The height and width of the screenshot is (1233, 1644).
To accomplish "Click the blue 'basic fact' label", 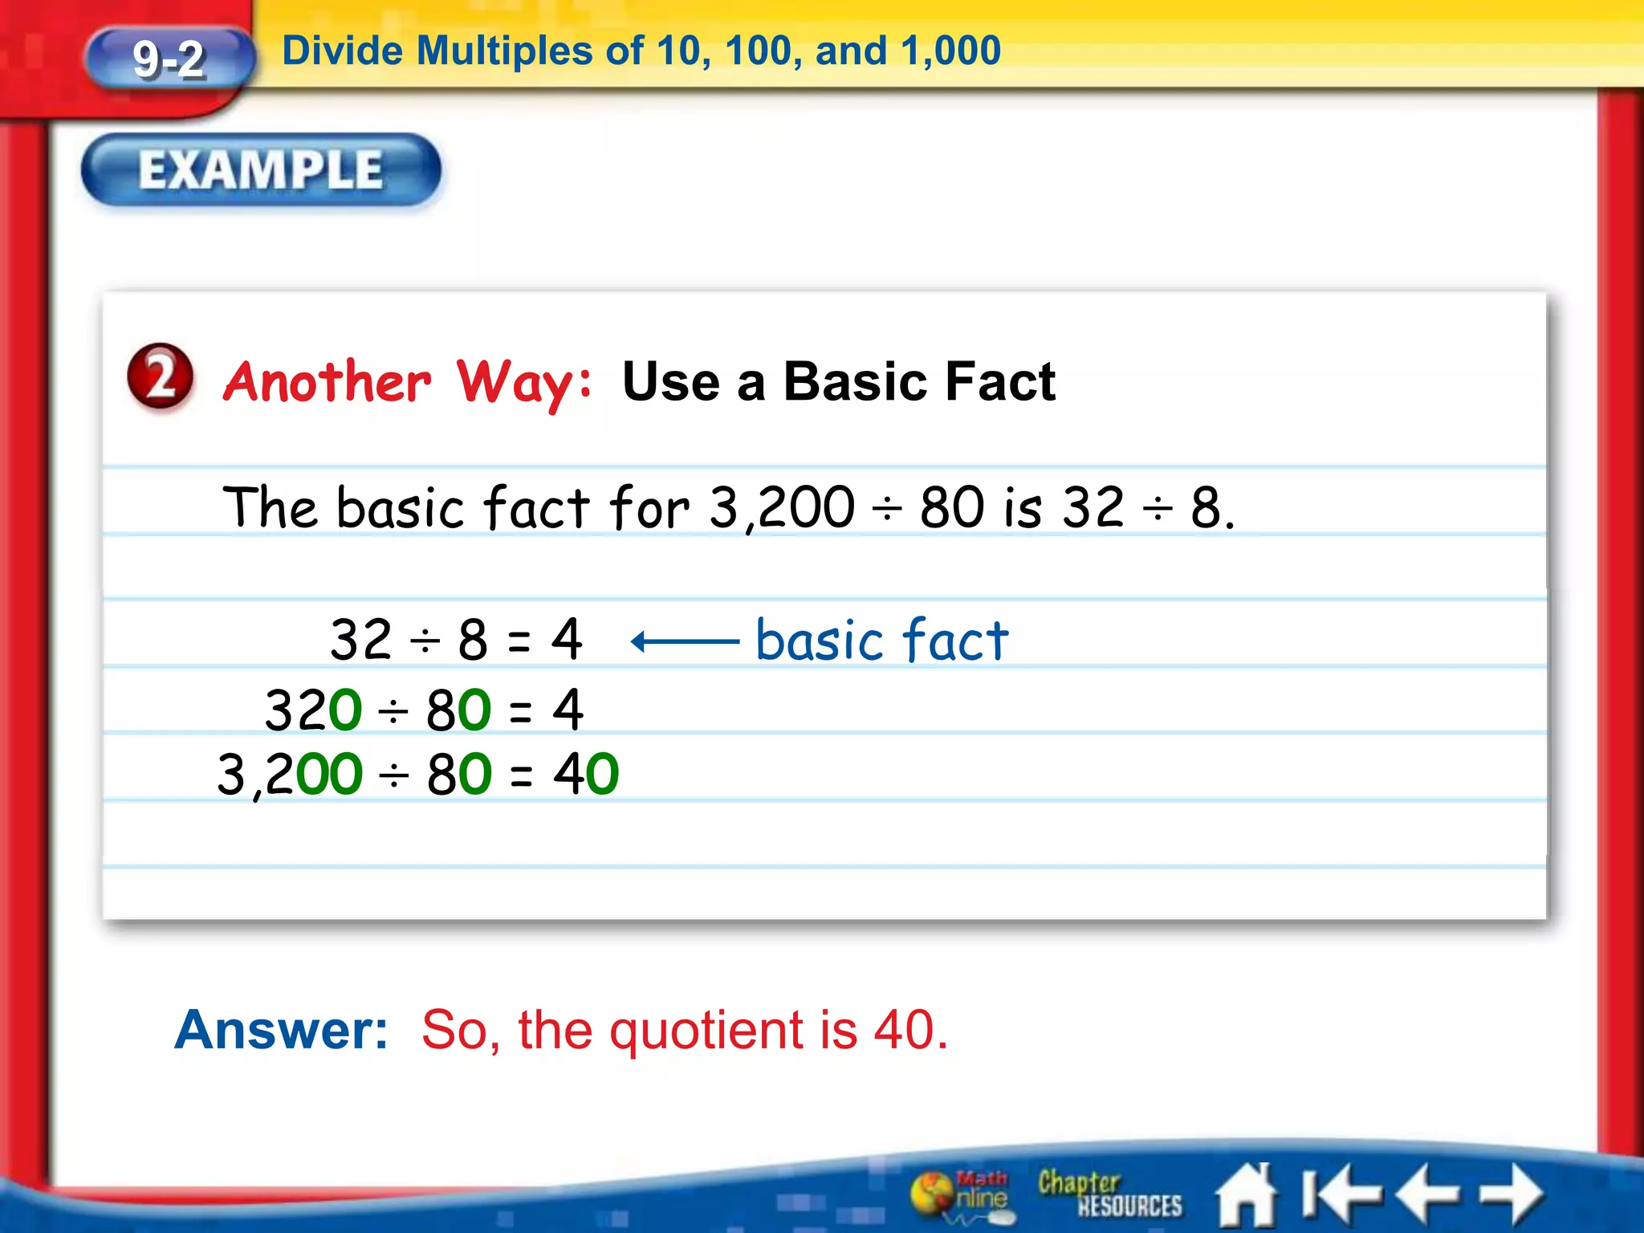I will click(881, 641).
